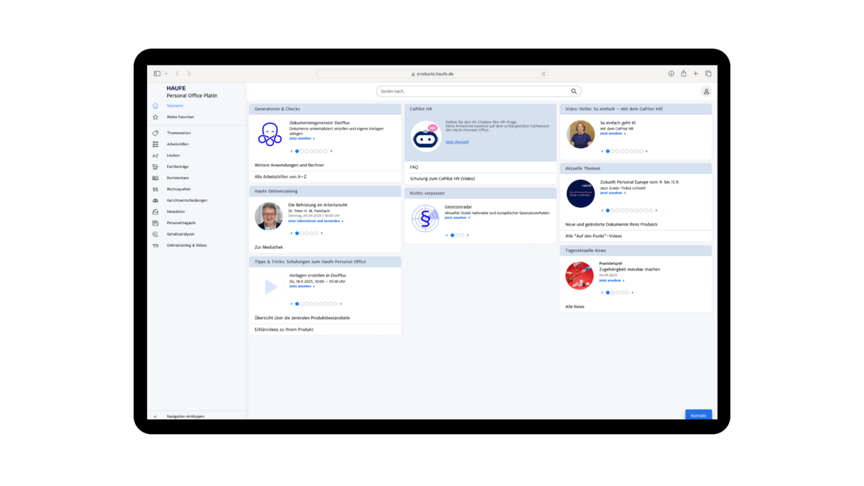Collapse navigation with Navigation einklappen
This screenshot has height=486, width=864.
pyautogui.click(x=185, y=416)
